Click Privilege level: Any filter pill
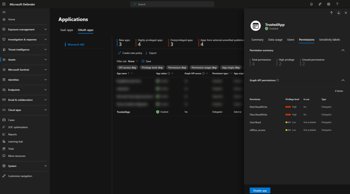Image resolution: width=350 pixels, height=194 pixels. click(x=152, y=67)
